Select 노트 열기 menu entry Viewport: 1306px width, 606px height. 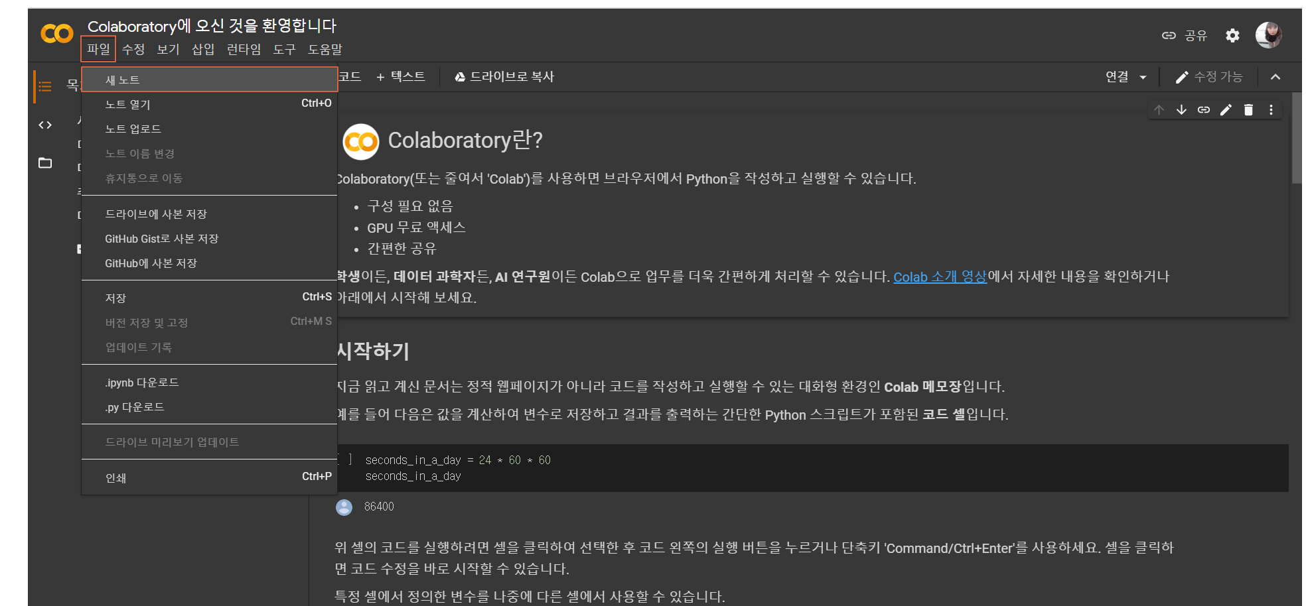tap(210, 104)
